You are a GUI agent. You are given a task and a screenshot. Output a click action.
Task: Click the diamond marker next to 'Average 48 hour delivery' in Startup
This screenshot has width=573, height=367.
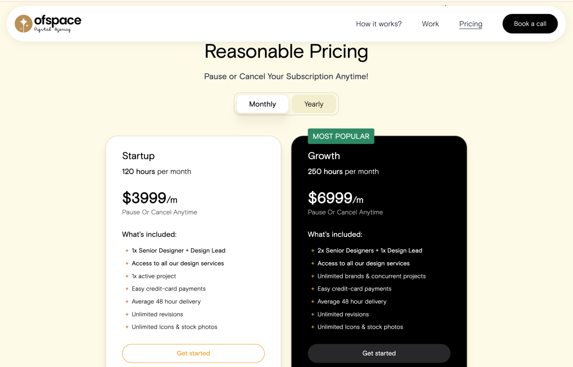point(127,301)
